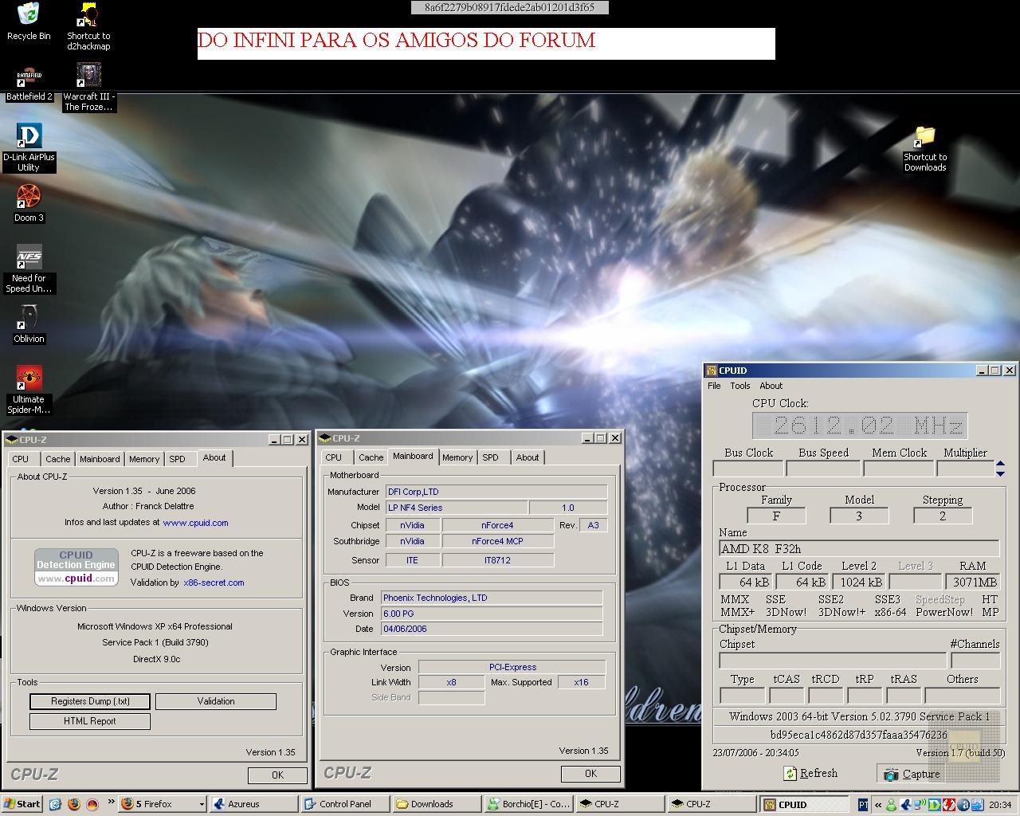
Task: Click the Azureus tray icon
Action: [x=905, y=805]
